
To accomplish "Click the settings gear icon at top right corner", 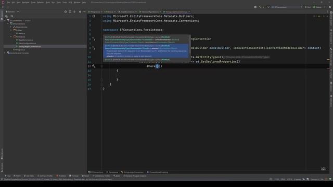I will coord(330,7).
